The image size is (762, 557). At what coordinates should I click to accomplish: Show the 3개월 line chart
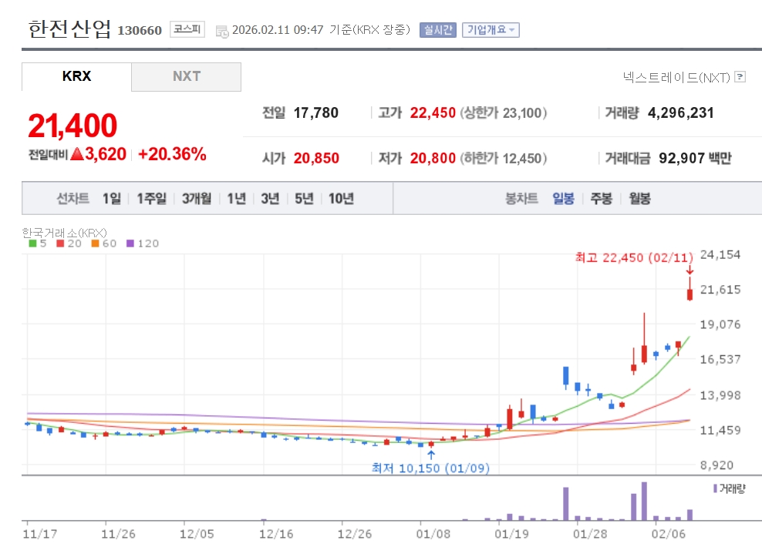[197, 199]
